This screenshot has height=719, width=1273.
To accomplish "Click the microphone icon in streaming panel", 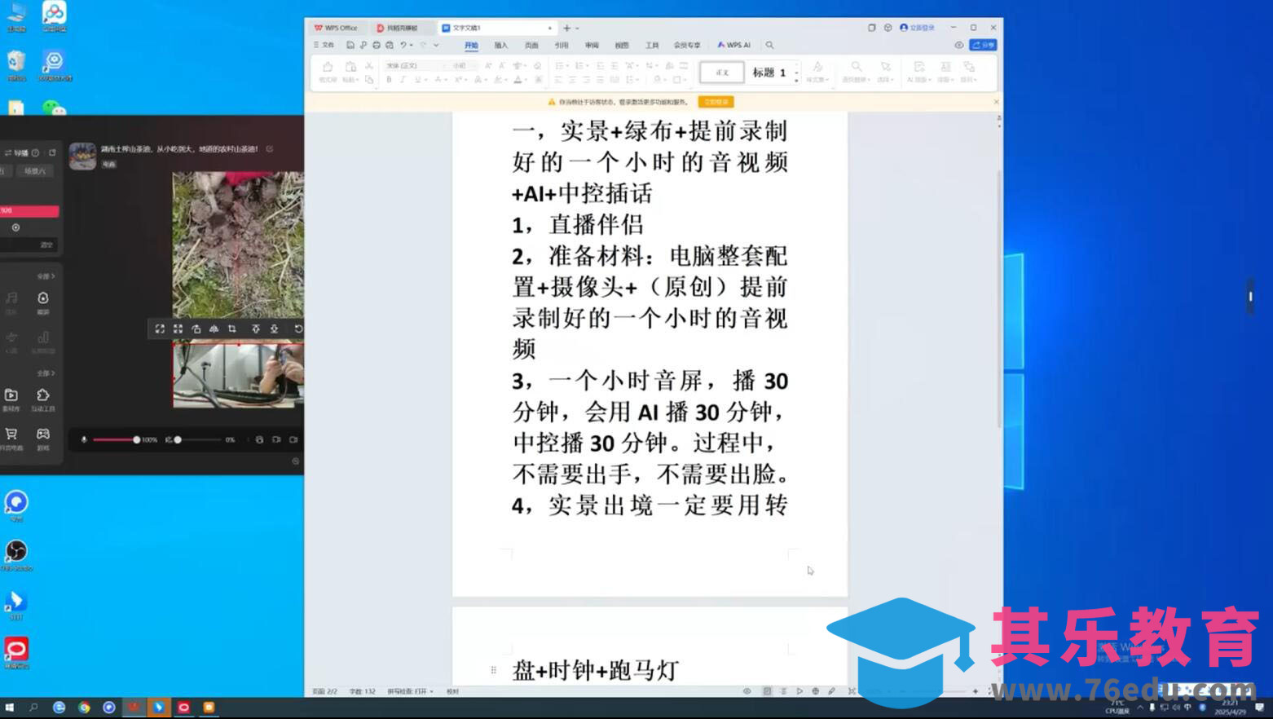I will (83, 439).
